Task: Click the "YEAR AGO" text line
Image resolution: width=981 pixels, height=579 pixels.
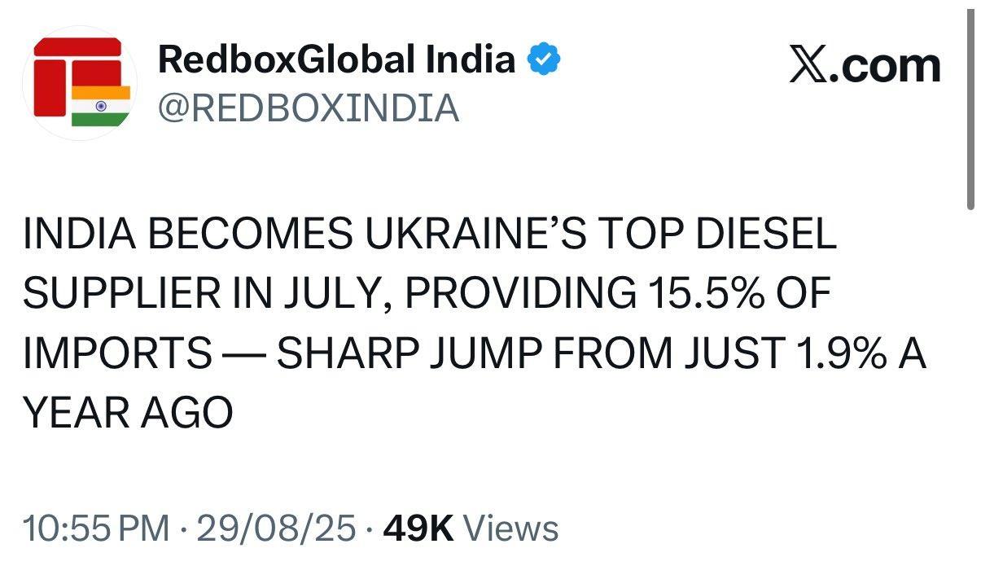Action: (128, 415)
